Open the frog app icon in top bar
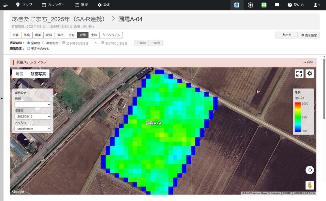This screenshot has height=201, width=326. 237,5
